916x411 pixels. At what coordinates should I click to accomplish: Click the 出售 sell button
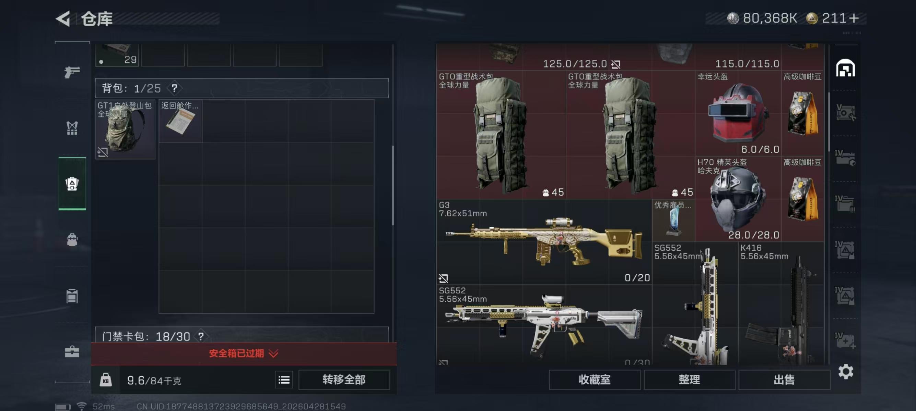coord(784,380)
